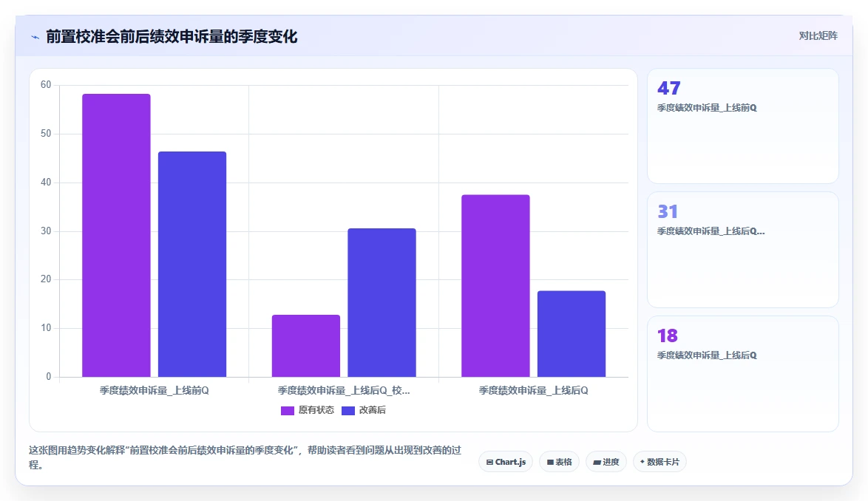Viewport: 868px width, 501px height.
Task: Click the 对比矩阵 label in header
Action: pos(818,36)
